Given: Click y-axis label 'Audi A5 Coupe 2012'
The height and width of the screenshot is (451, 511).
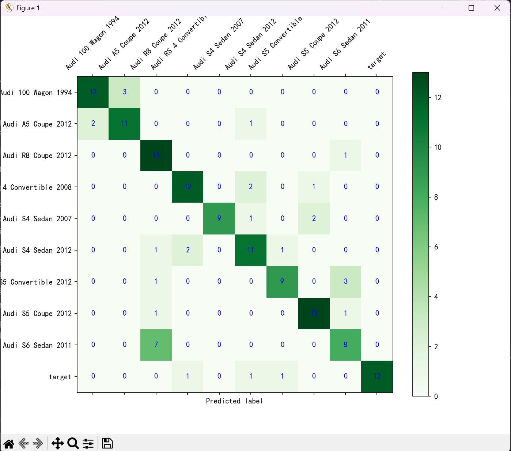Looking at the screenshot, I should [x=37, y=124].
